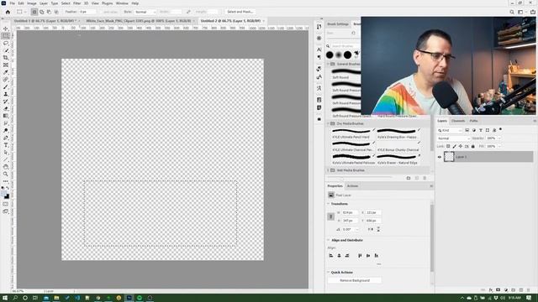Toggle type layer filter in Layers
The height and width of the screenshot is (302, 538).
pos(481,130)
